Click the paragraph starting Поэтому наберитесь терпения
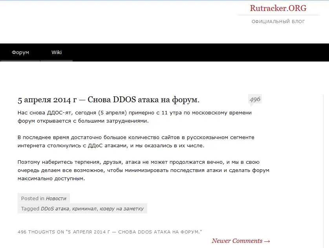 (x=143, y=170)
